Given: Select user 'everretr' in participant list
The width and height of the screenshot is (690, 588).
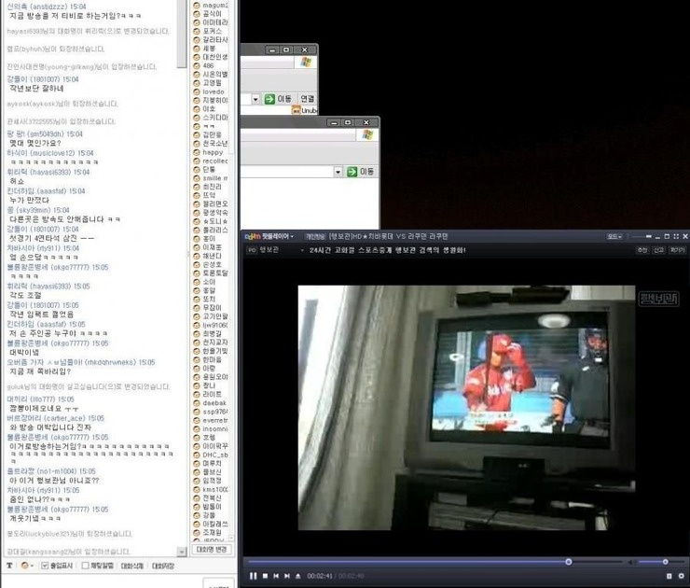Looking at the screenshot, I should (215, 420).
